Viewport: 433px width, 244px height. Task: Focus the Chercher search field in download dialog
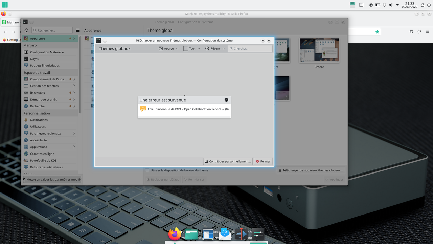[x=250, y=48]
